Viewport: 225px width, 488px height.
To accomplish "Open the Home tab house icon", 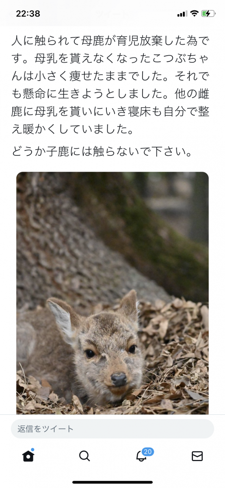I will point(28,456).
